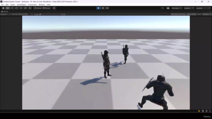Image resolution: width=212 pixels, height=119 pixels.
Task: Toggle pivot mode from Center
Action: [37, 8]
